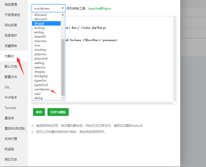Click the 另存为模板 button
This screenshot has height=167, width=206.
pos(58,112)
